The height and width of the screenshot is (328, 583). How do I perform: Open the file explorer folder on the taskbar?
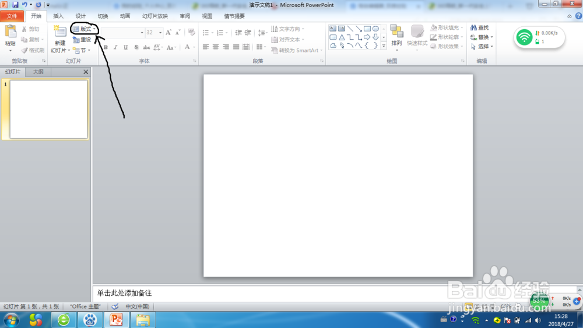point(142,320)
